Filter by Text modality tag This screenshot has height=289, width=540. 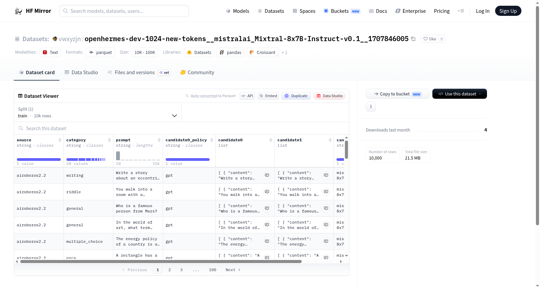coord(50,52)
